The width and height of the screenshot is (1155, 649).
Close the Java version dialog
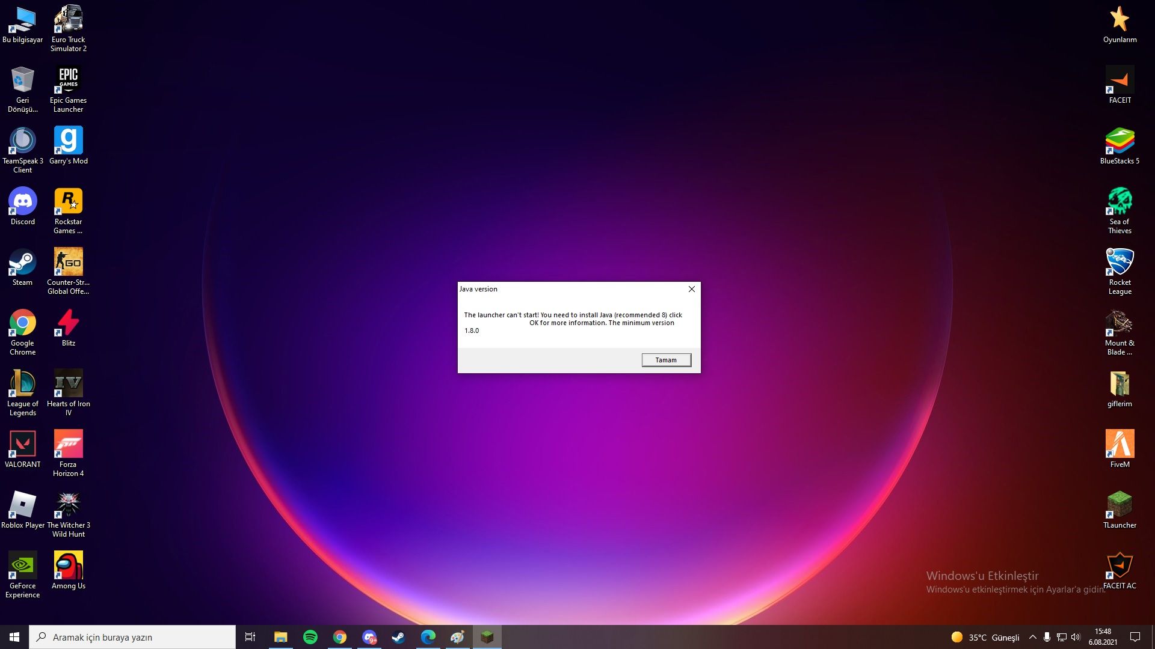pos(692,289)
